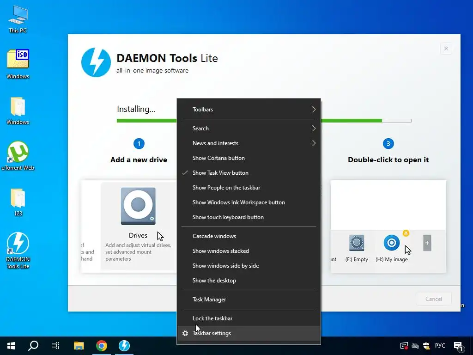The width and height of the screenshot is (473, 355).
Task: Toggle Show Cortana button
Action: 249,158
